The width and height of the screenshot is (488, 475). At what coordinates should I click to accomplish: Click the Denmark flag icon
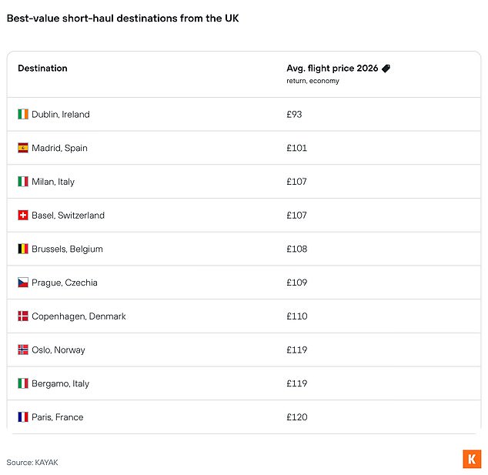pos(23,316)
